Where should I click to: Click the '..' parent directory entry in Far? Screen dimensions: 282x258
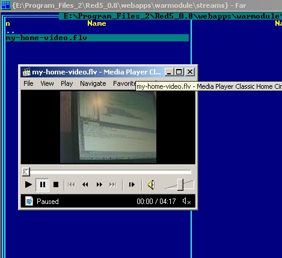coord(10,31)
